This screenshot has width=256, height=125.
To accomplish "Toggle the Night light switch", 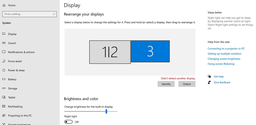I will tap(68, 122).
